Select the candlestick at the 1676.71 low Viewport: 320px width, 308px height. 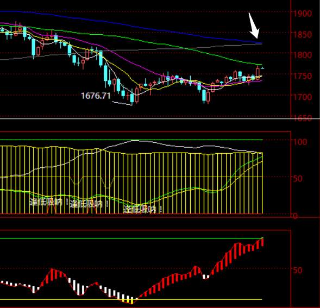click(132, 97)
